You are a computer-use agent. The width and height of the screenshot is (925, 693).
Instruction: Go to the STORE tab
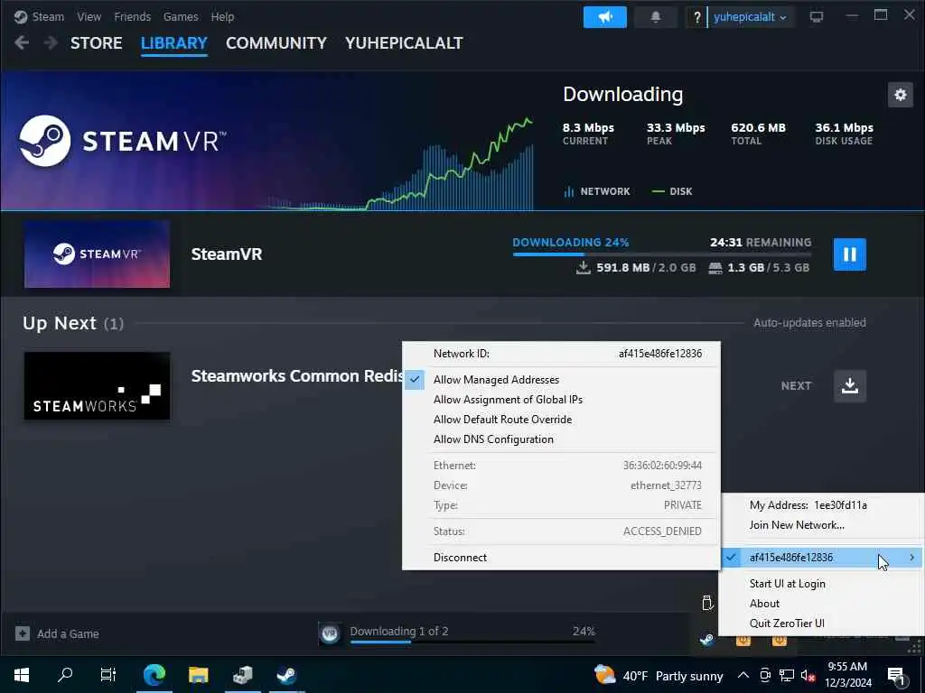pyautogui.click(x=96, y=43)
